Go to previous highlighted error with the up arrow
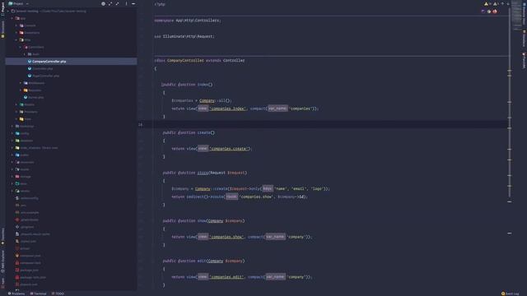 coord(502,4)
